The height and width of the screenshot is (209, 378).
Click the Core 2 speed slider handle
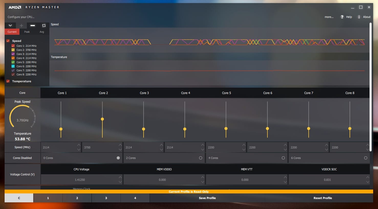pyautogui.click(x=102, y=119)
